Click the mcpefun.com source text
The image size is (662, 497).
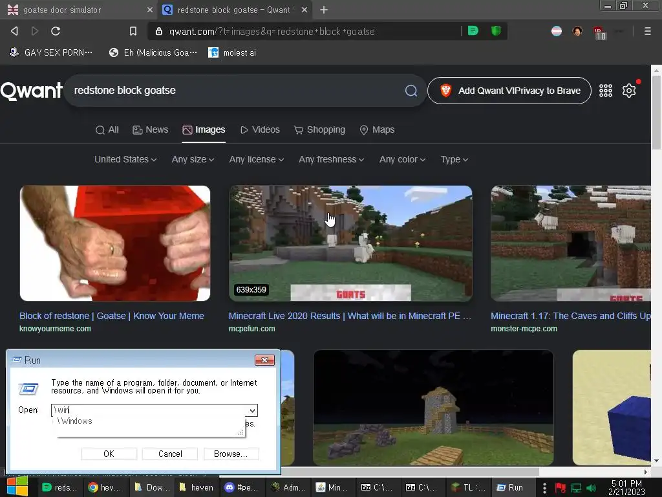[251, 328]
